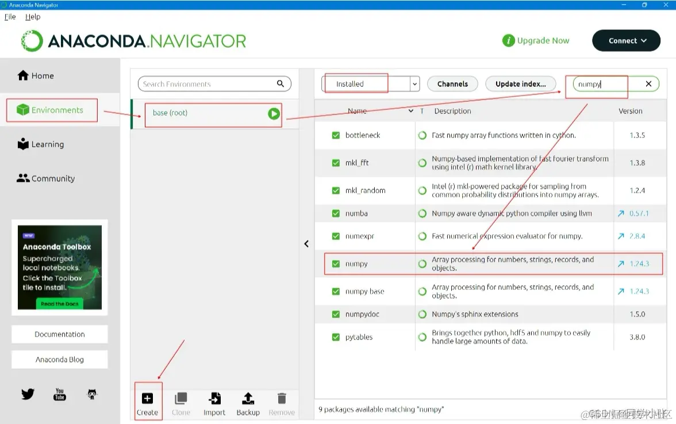
Task: Click the Upgrade Now info icon
Action: click(x=508, y=40)
